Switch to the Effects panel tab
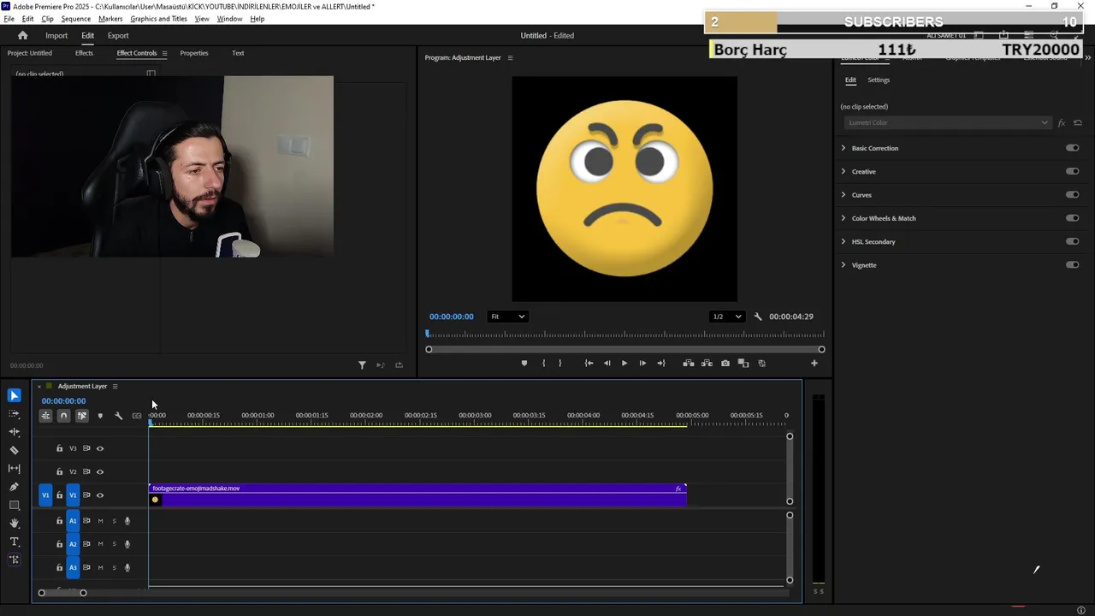 click(84, 53)
